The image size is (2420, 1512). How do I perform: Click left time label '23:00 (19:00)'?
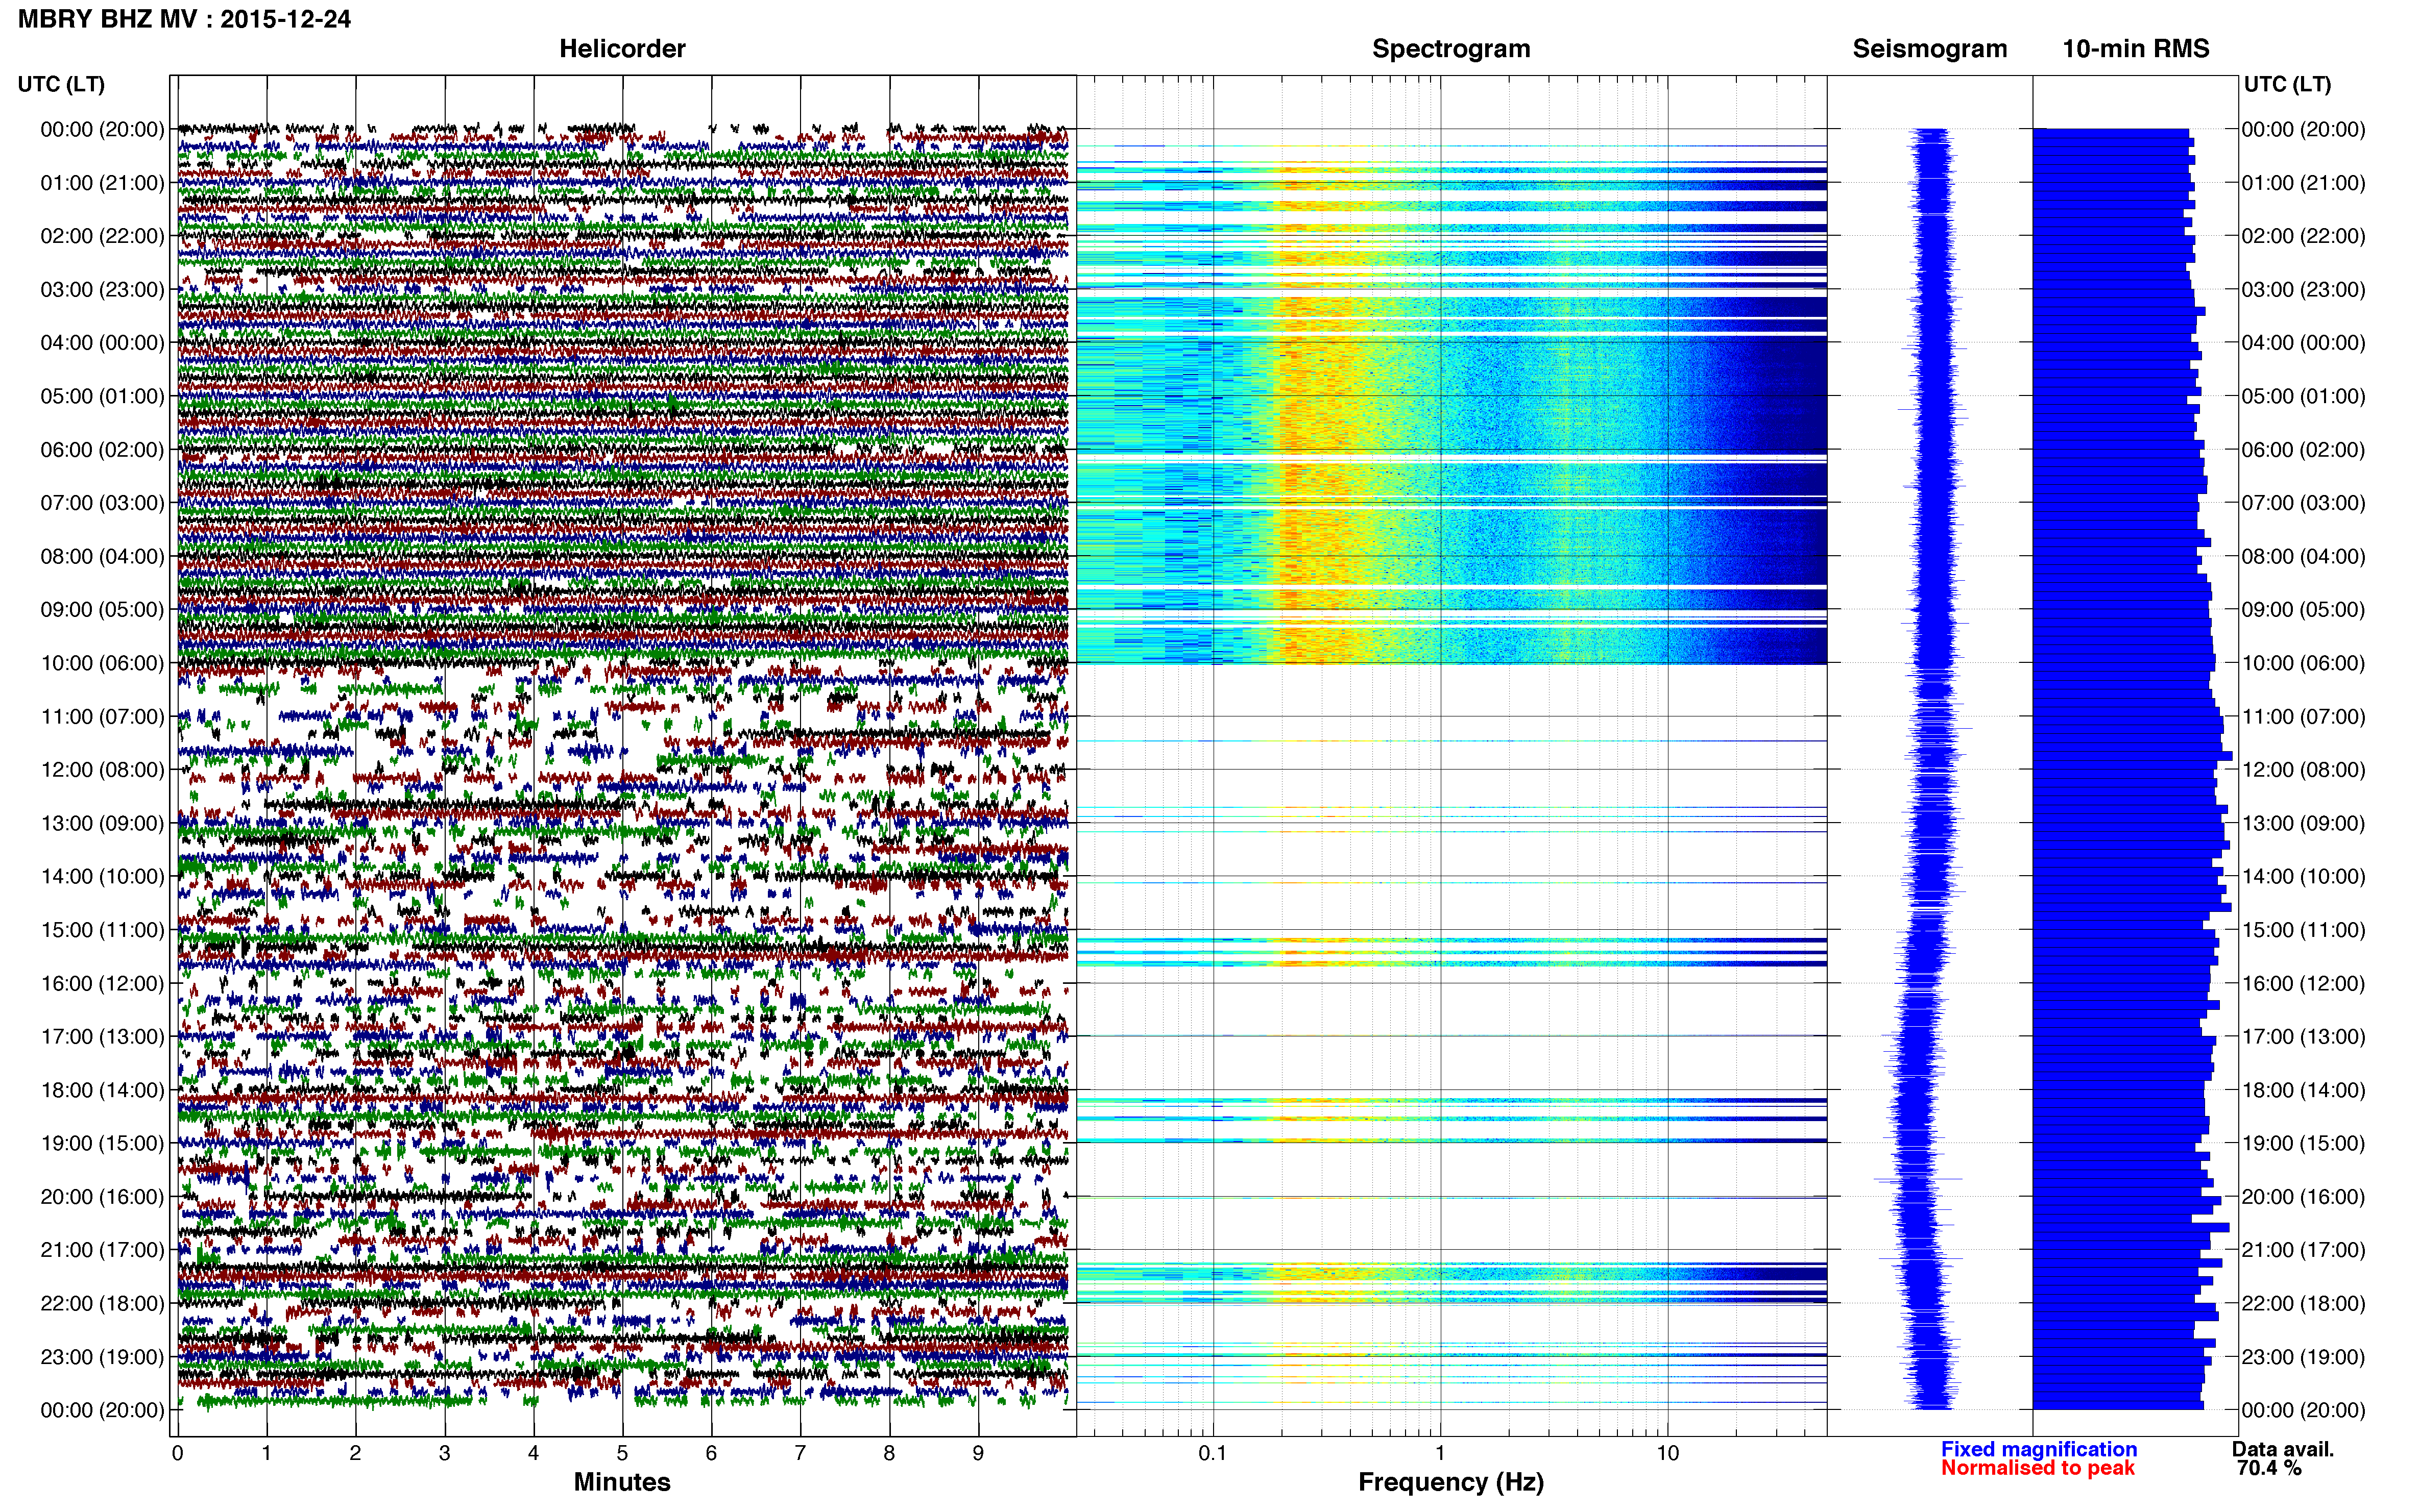click(x=102, y=1357)
